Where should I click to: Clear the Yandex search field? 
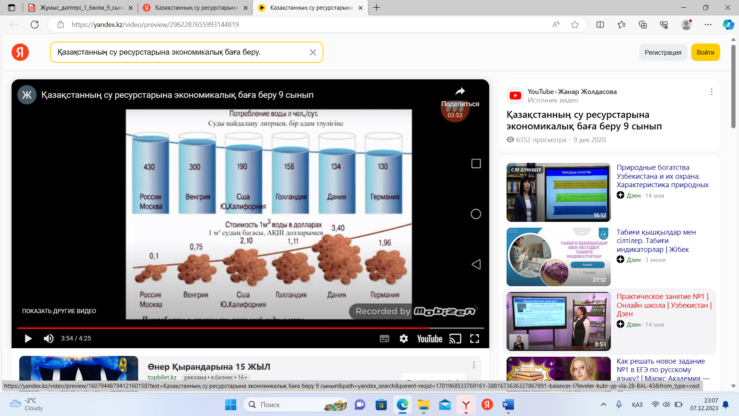[x=313, y=52]
